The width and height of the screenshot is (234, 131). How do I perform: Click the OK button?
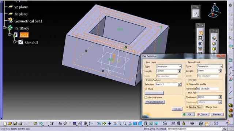[188, 114]
